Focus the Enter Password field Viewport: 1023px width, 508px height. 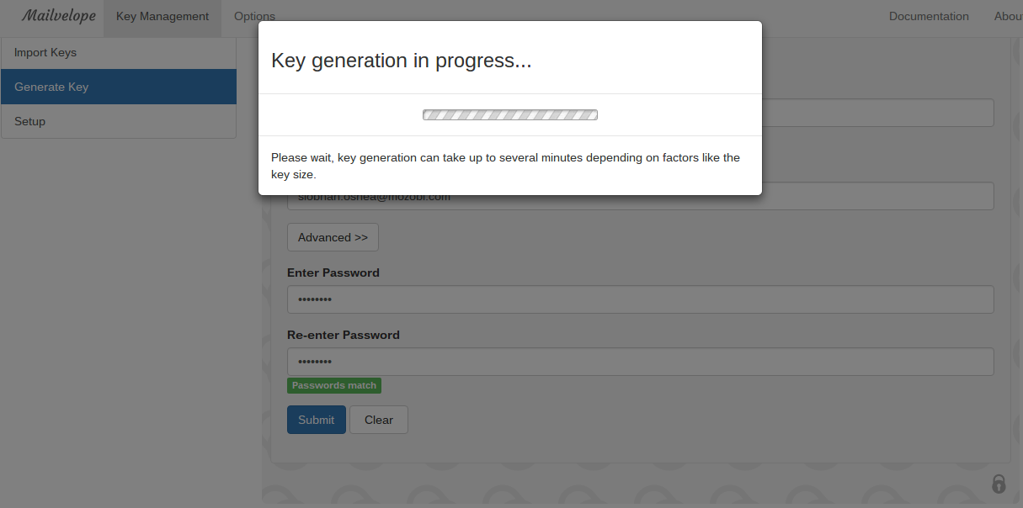click(640, 300)
